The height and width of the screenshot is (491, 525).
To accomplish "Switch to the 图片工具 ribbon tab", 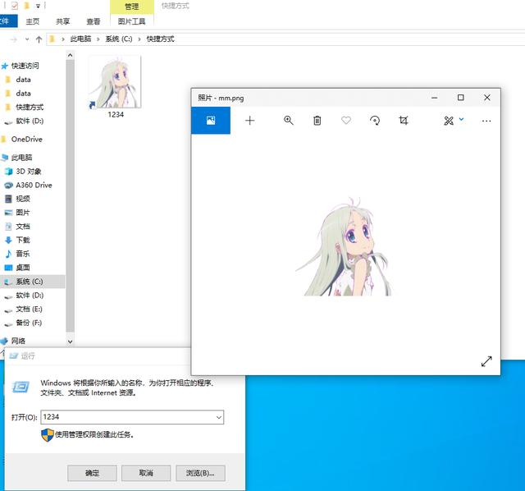I will (131, 21).
